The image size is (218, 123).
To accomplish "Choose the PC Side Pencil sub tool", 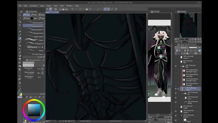I will (33, 54).
